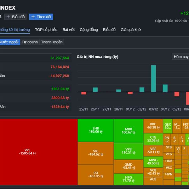Select the GMD -93.46 tỷ tile
Viewport: 189px width, 189px height.
pyautogui.click(x=129, y=166)
